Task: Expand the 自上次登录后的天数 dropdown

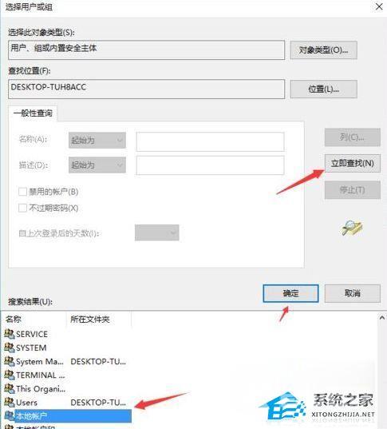Action: 157,232
